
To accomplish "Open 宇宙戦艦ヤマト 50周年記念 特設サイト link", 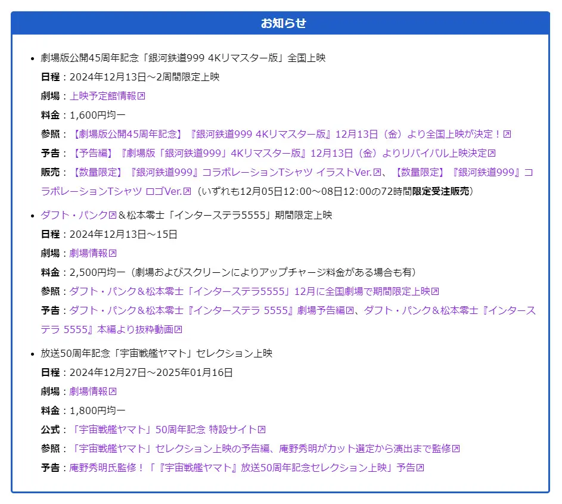I will point(167,430).
